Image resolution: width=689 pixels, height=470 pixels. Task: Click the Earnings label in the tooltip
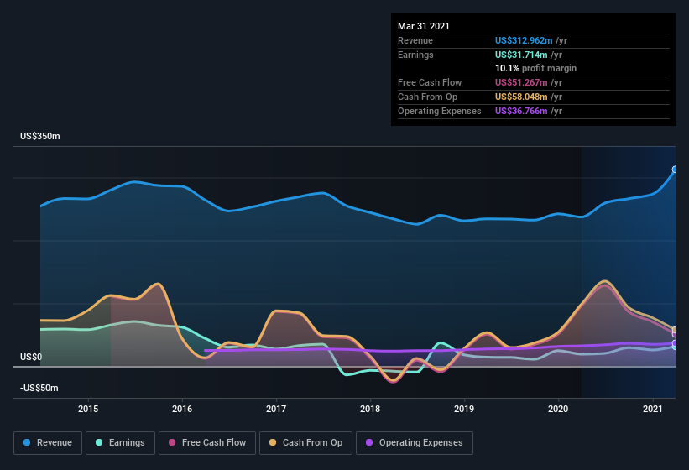coord(415,55)
